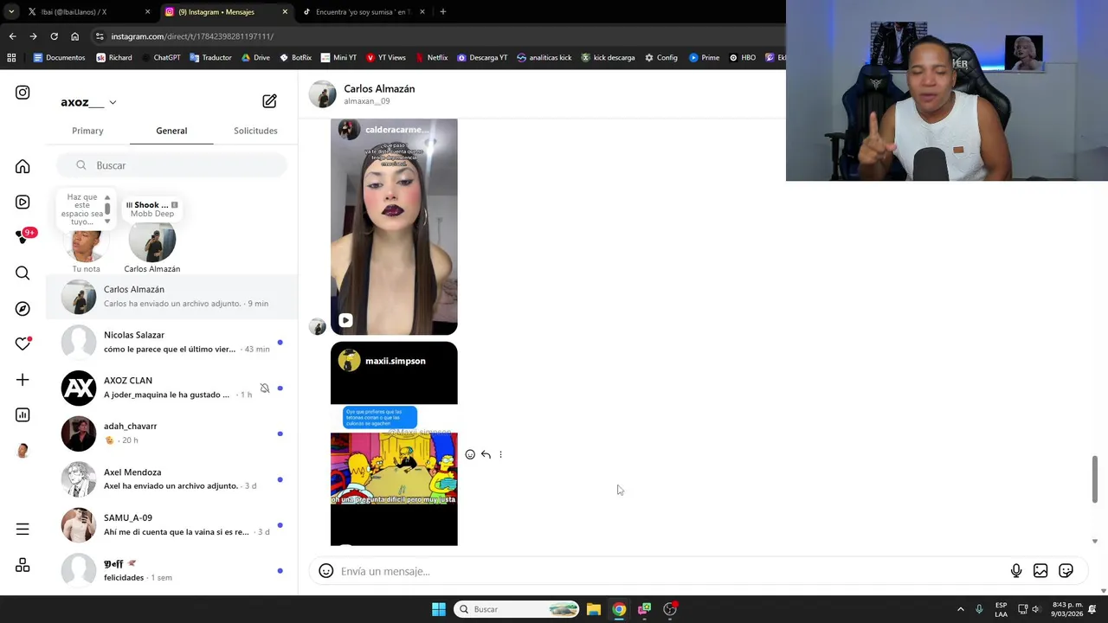This screenshot has width=1108, height=623.
Task: Click the Buscar field in the Instagram inbox
Action: [171, 165]
